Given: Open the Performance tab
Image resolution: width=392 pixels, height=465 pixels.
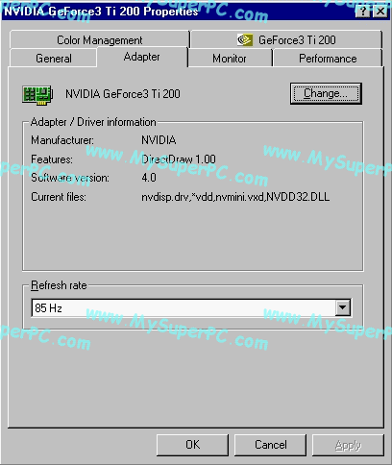Looking at the screenshot, I should tap(328, 59).
